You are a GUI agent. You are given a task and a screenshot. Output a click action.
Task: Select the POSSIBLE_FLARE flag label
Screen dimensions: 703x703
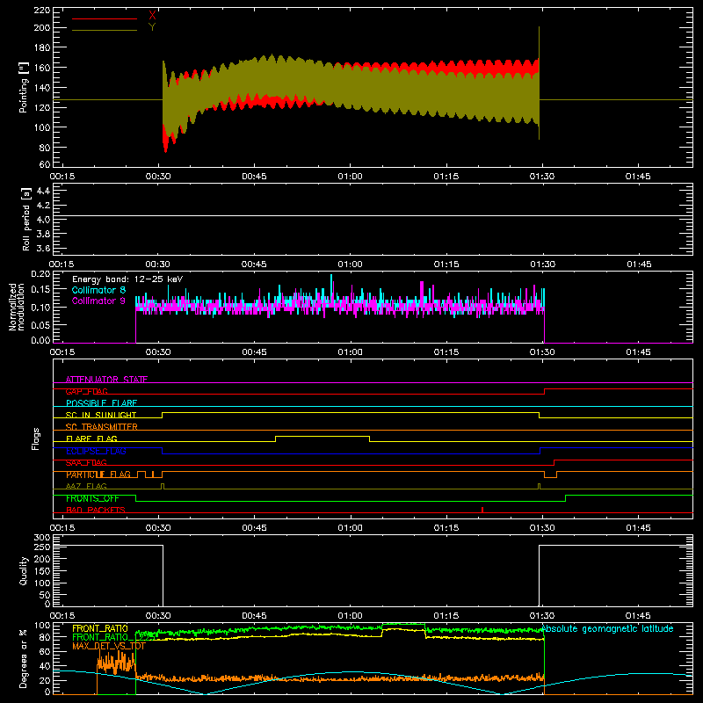point(101,403)
